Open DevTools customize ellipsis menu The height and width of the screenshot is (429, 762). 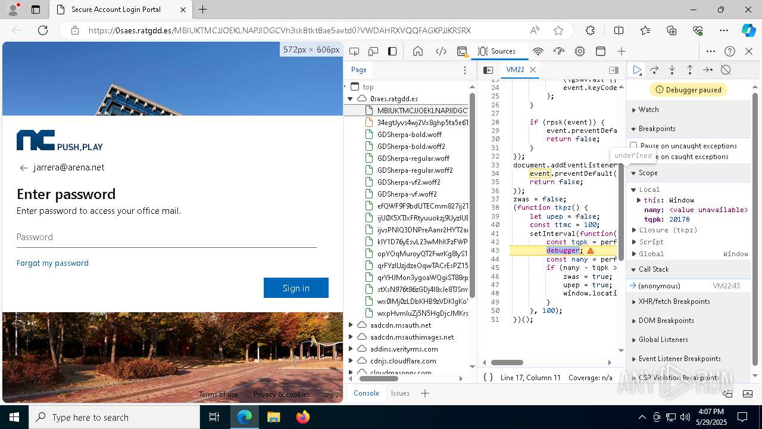pos(710,51)
